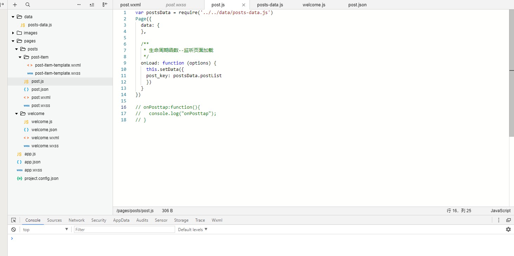Open the file search magnifier icon
The image size is (514, 256).
point(28,5)
